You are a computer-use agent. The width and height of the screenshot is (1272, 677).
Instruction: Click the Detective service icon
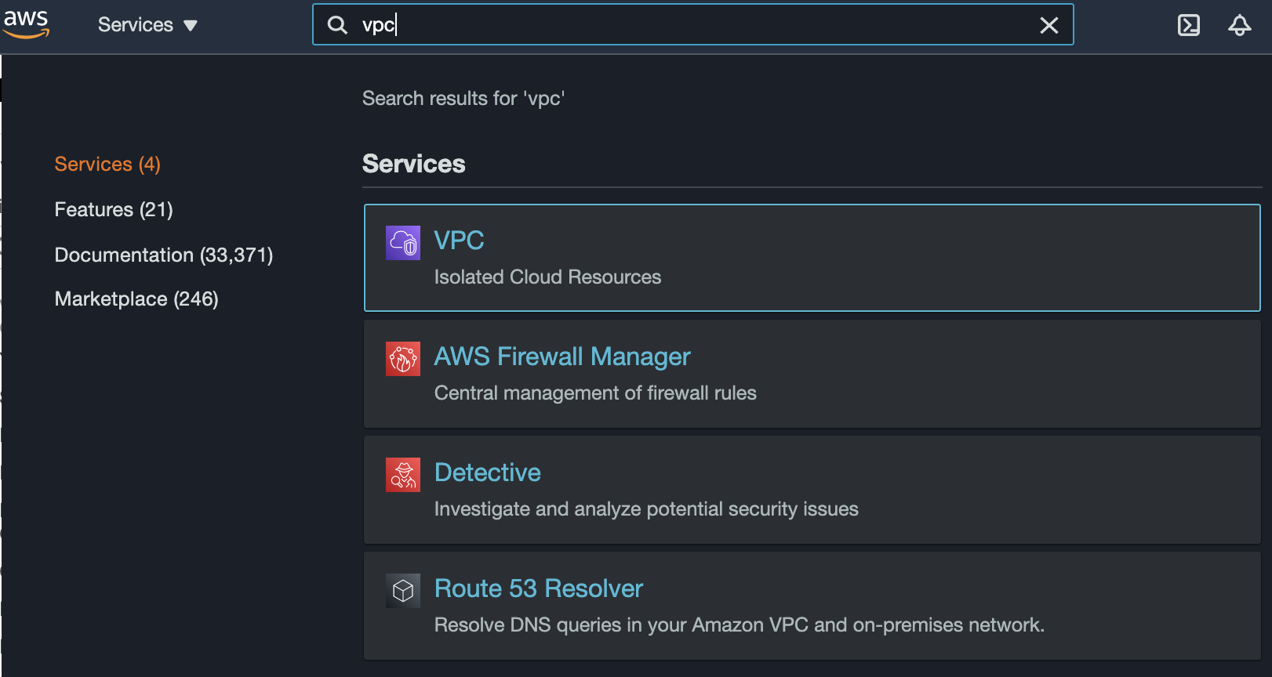pyautogui.click(x=403, y=475)
